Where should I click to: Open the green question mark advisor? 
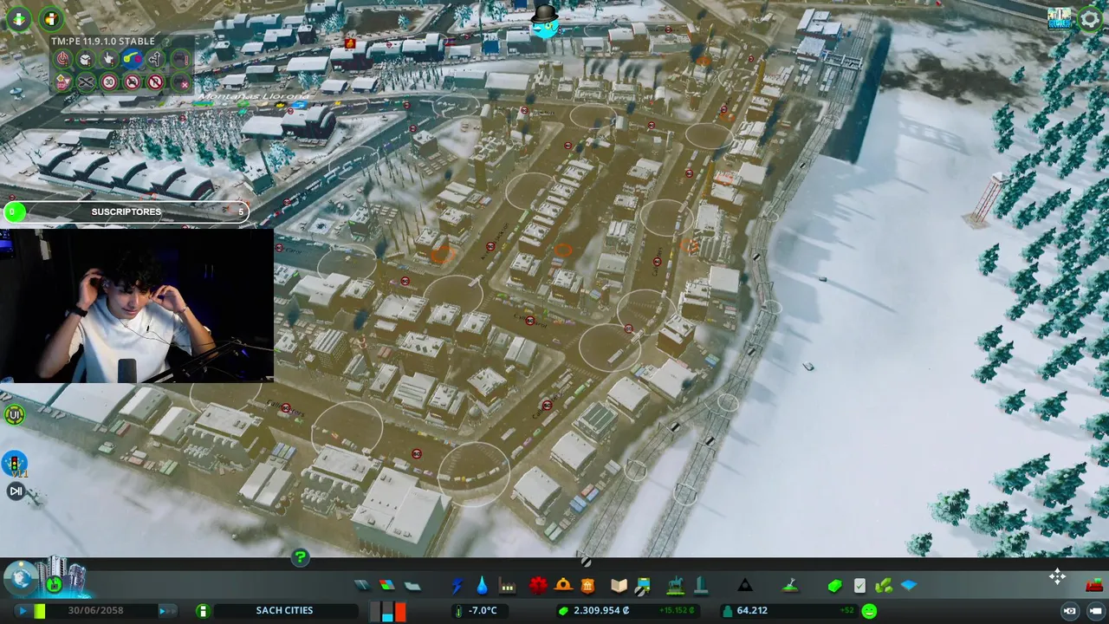point(300,557)
